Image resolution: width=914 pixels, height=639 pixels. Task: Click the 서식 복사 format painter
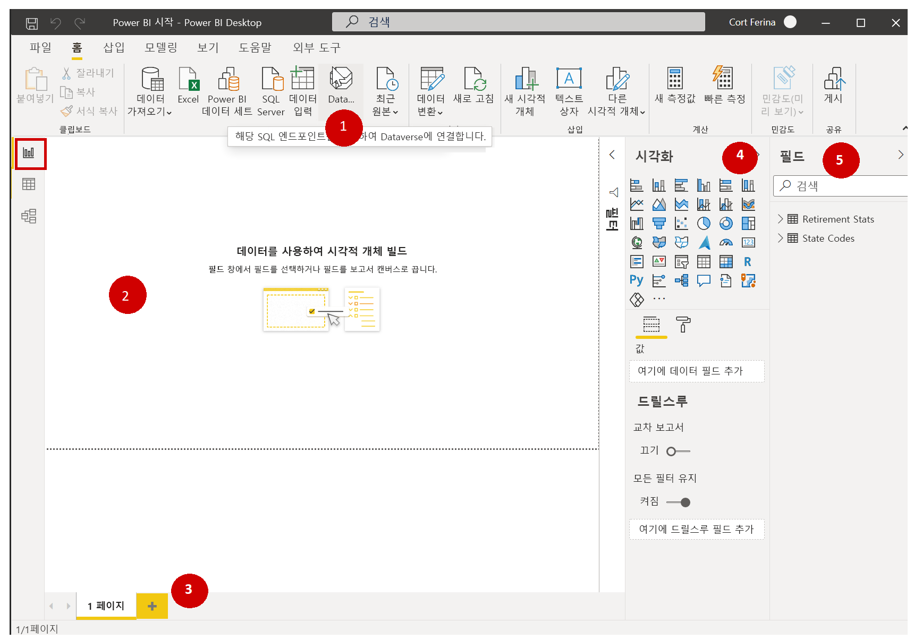point(89,111)
